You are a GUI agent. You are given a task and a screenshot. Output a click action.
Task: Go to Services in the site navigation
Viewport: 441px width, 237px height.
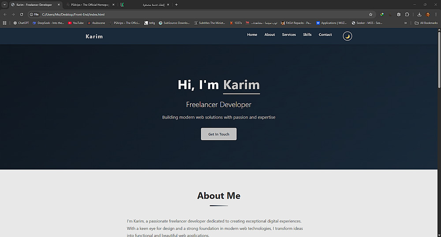[289, 34]
